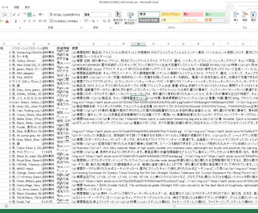258x213 pixels.
Task: Select cell with Small, Tall
Action: tap(26, 202)
